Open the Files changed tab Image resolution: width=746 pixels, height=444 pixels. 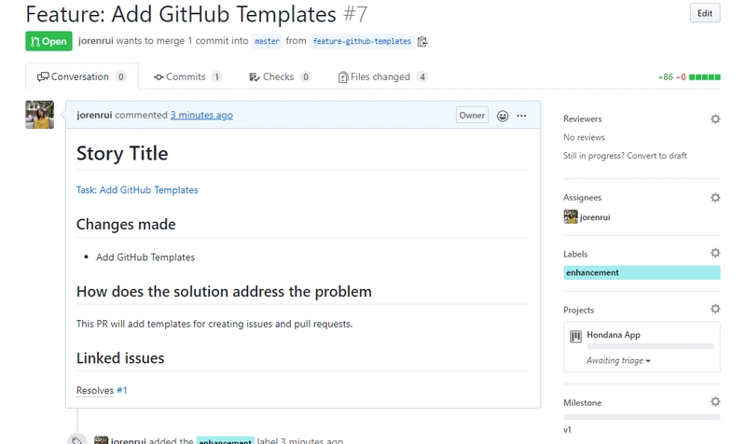click(x=380, y=77)
